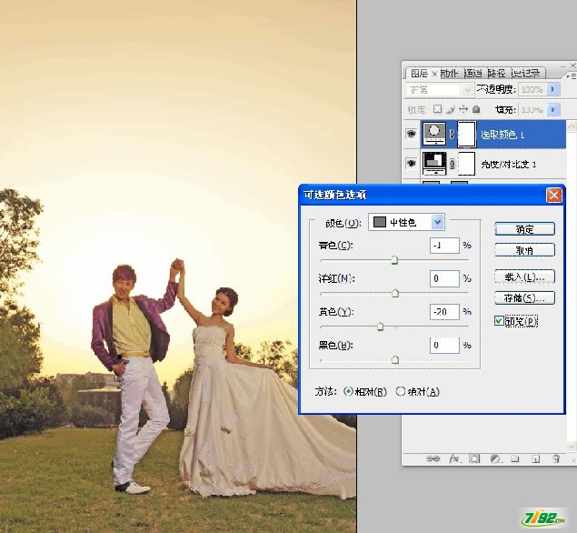Select 选取颜色 1 adjustment thumbnail
Screen dimensions: 577x533
click(x=434, y=134)
